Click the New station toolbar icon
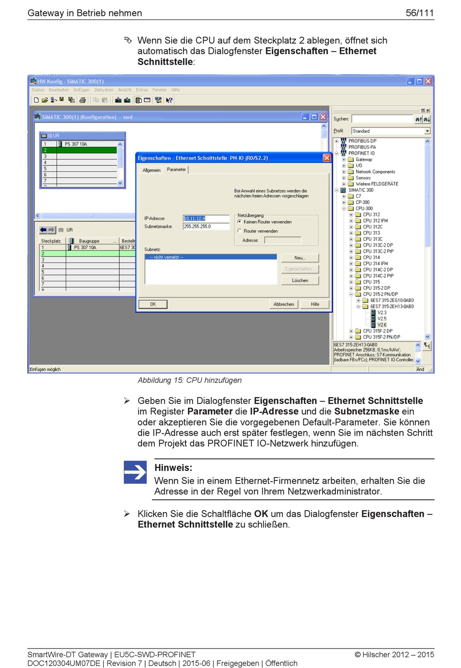 tap(36, 100)
